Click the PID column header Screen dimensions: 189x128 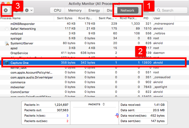click(x=146, y=18)
